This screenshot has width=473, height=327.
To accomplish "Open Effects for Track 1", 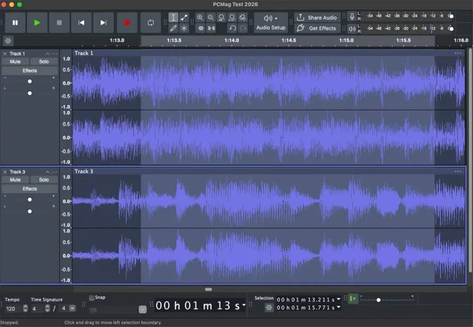I will pos(29,71).
